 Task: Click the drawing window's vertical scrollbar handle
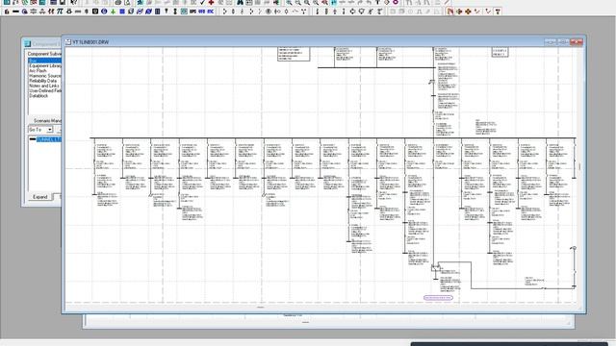(579, 166)
